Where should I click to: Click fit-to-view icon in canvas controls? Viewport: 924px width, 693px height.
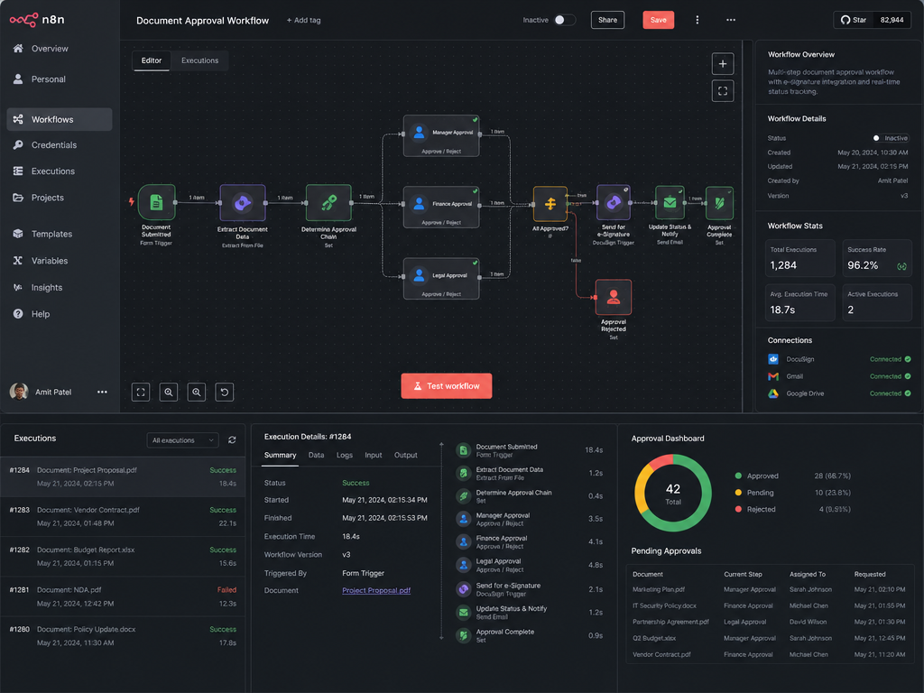coord(141,392)
